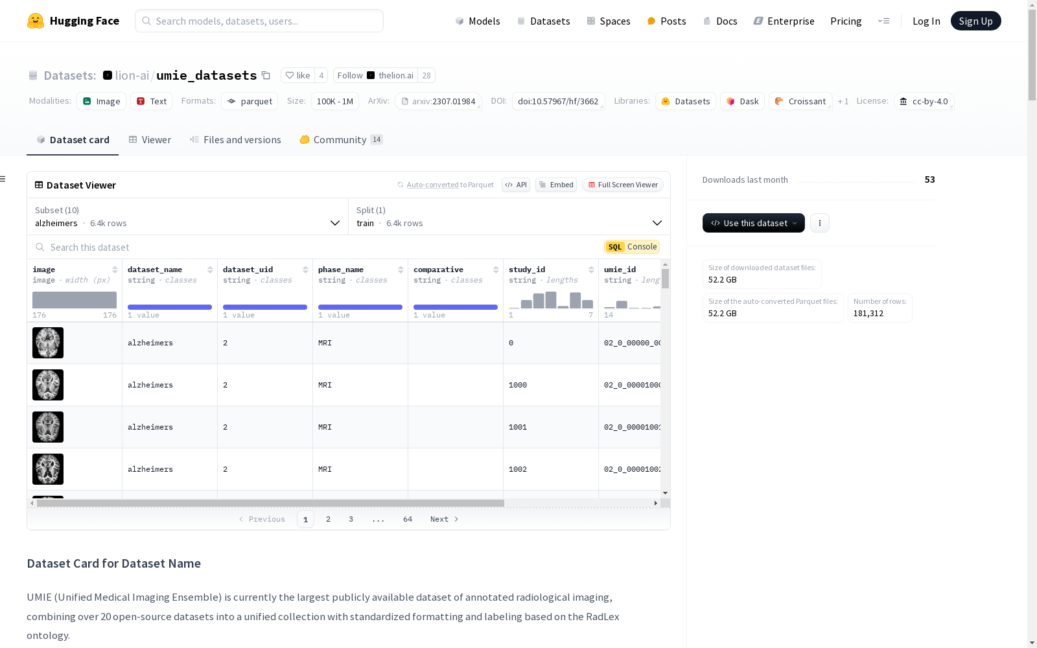Focus the Search models, datasets, users field
This screenshot has width=1037, height=648.
coord(259,21)
